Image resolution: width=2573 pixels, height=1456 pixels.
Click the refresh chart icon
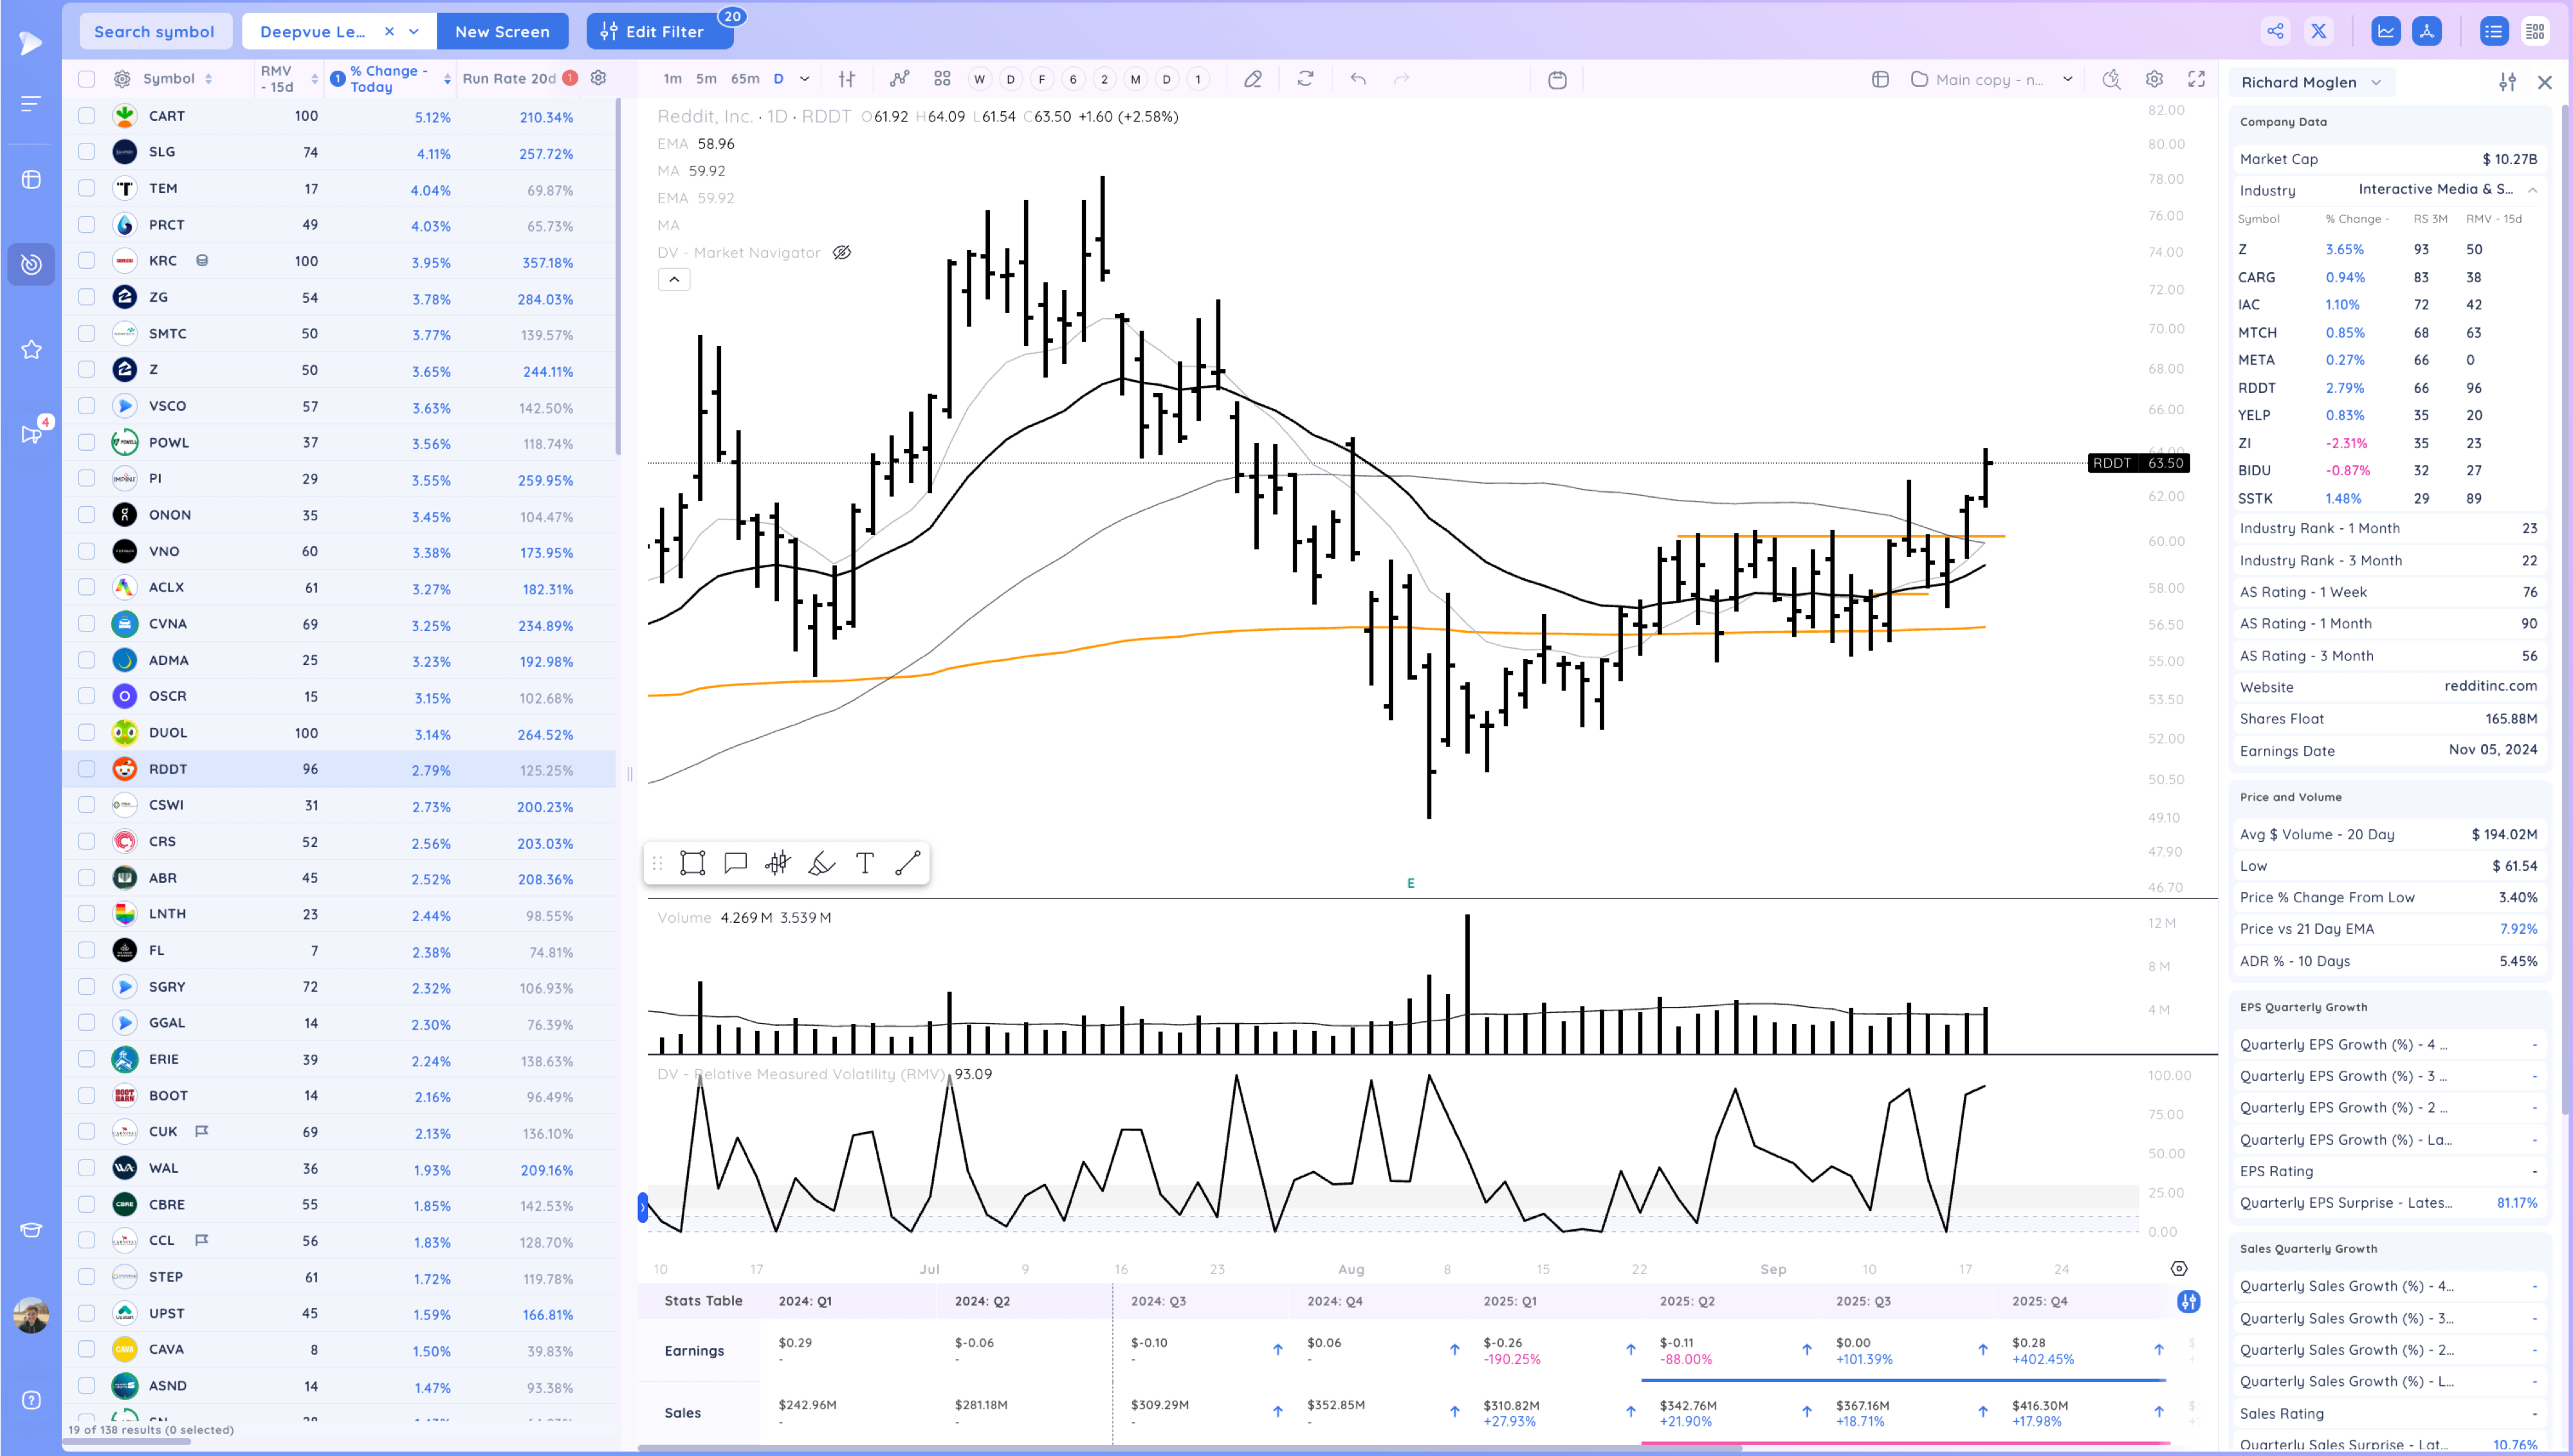pyautogui.click(x=1305, y=79)
